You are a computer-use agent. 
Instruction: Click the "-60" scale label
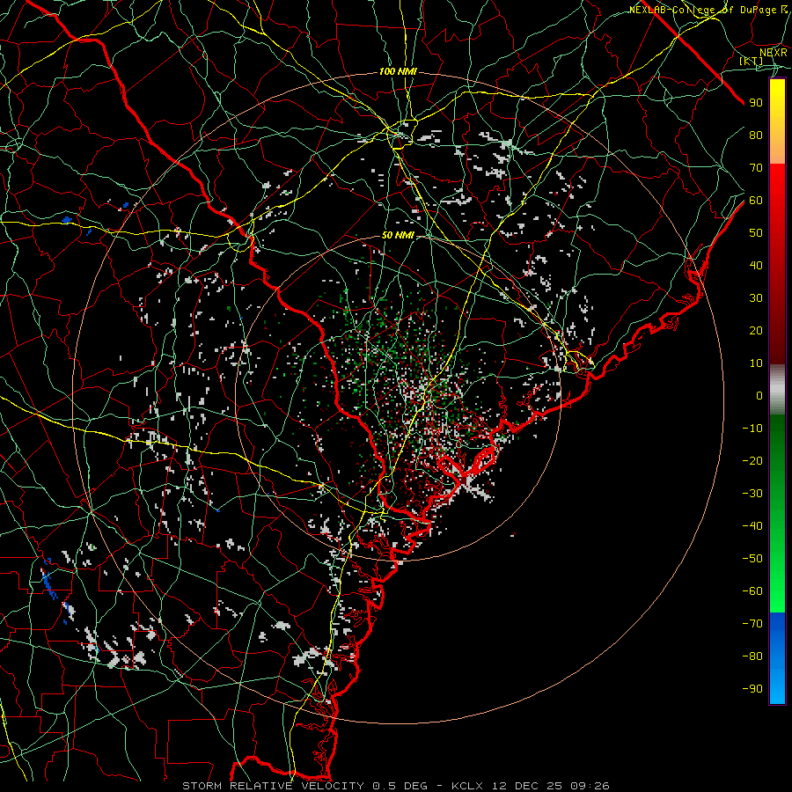pos(752,591)
